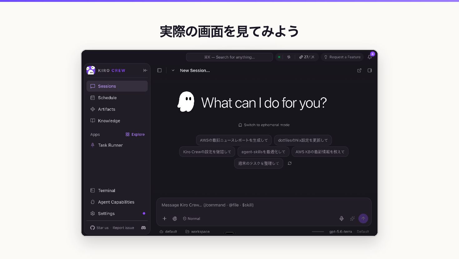This screenshot has width=459, height=259.
Task: Go to Artifacts
Action: pos(117,109)
